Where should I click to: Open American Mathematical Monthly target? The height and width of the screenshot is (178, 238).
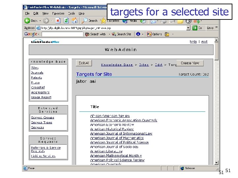point(116,156)
